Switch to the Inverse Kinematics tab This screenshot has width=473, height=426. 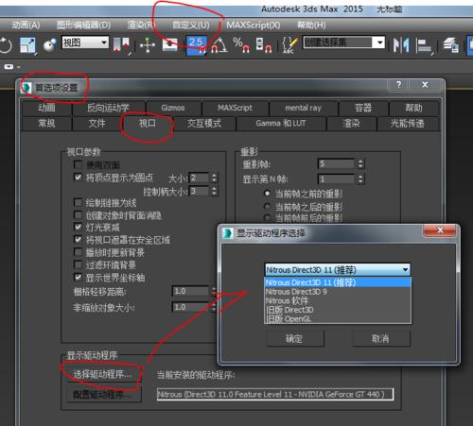[x=108, y=108]
